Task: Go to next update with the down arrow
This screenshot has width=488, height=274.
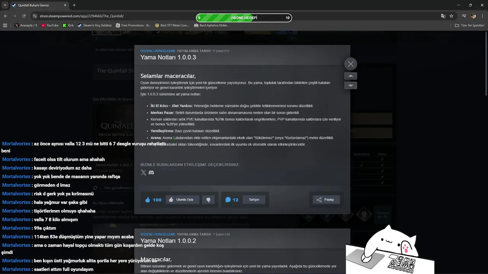Action: click(x=350, y=86)
